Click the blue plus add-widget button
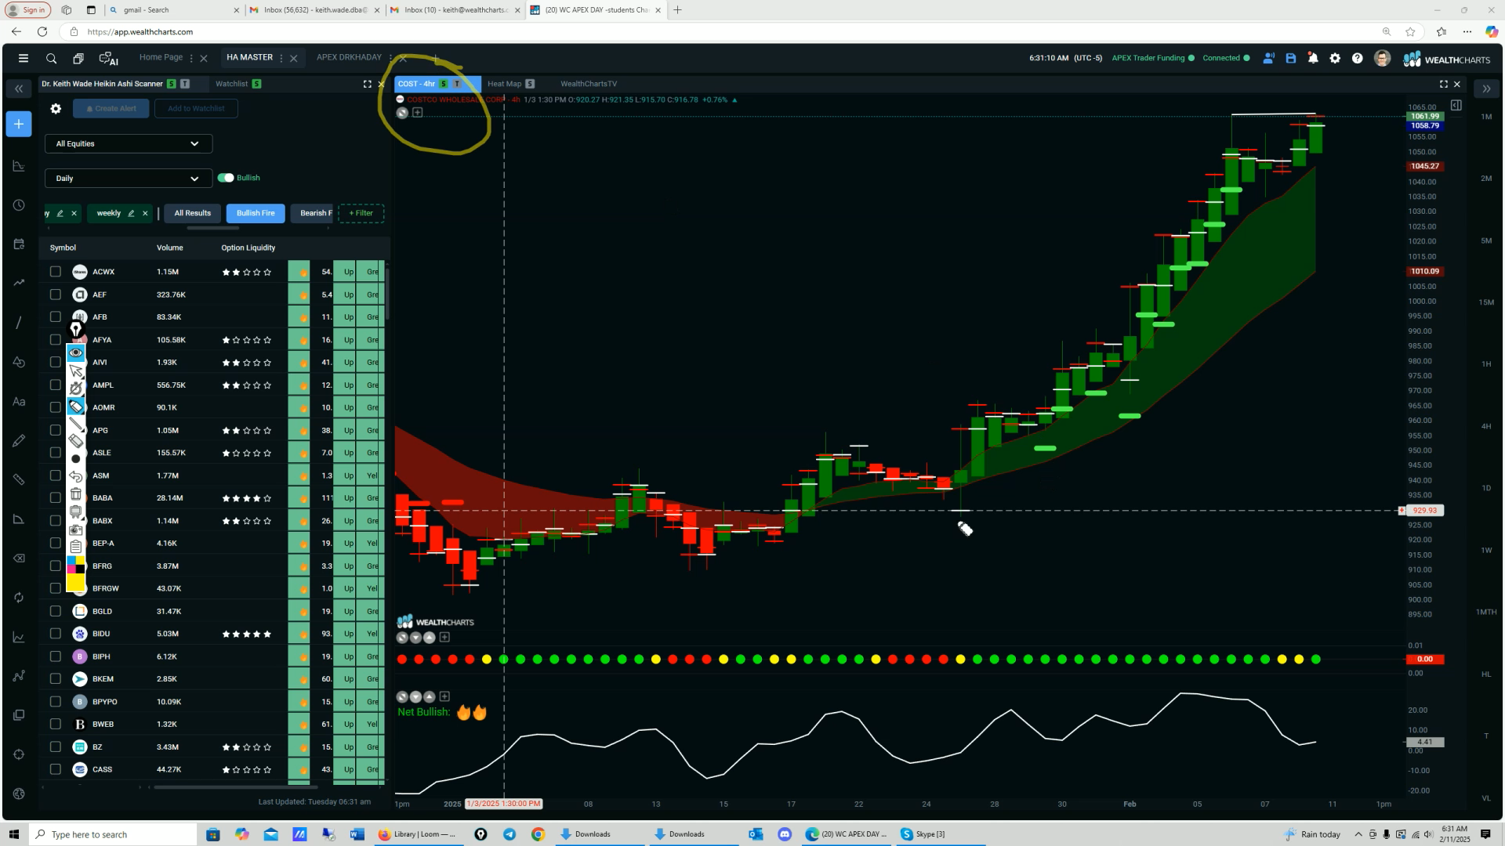 pos(19,124)
